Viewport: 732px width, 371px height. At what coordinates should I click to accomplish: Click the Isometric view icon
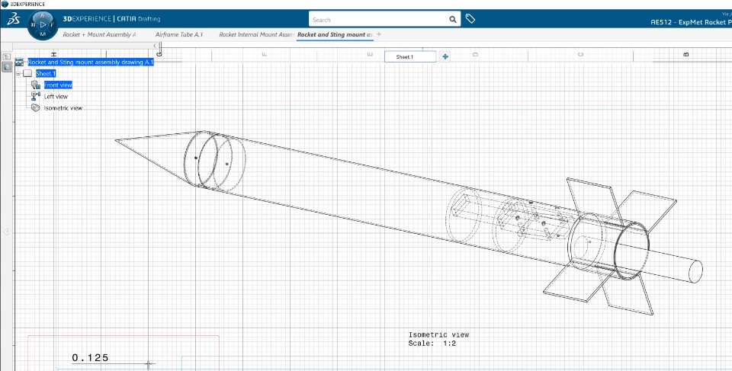(36, 108)
